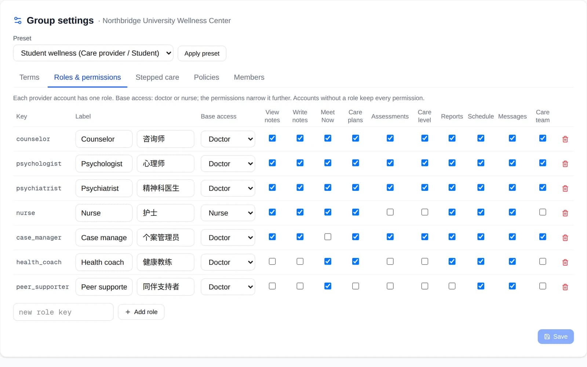Edit the 健康教练 label field
Viewport: 587px width, 367px height.
pyautogui.click(x=165, y=262)
